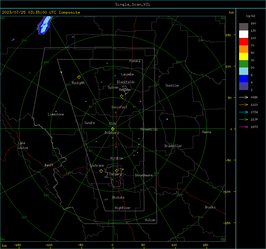Screen dimensions: 266x249
Task: Click the Lake Louise label
Action: coord(23,145)
